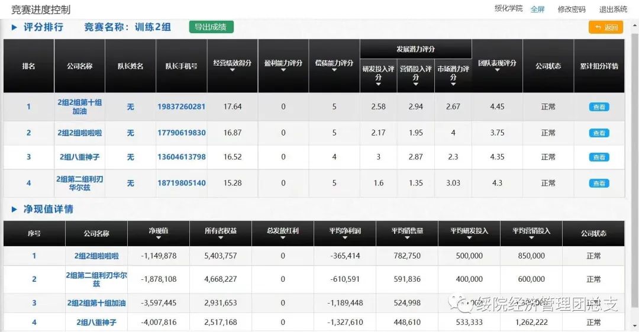
Task: Sort by 偿债能力评分 column arrow
Action: click(334, 70)
